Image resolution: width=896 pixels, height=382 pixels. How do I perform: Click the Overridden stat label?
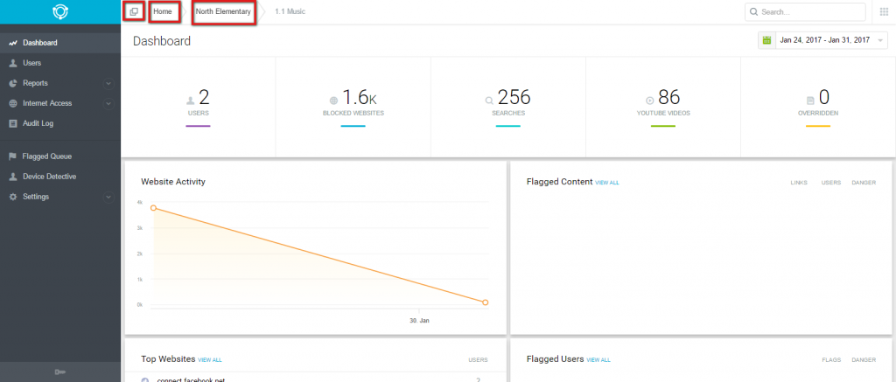coord(818,113)
